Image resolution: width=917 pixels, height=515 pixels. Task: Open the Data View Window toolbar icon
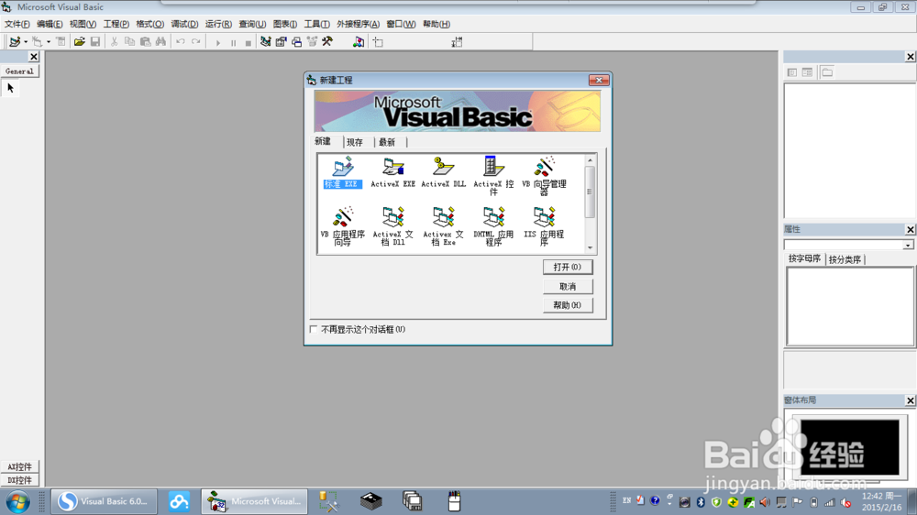click(359, 41)
